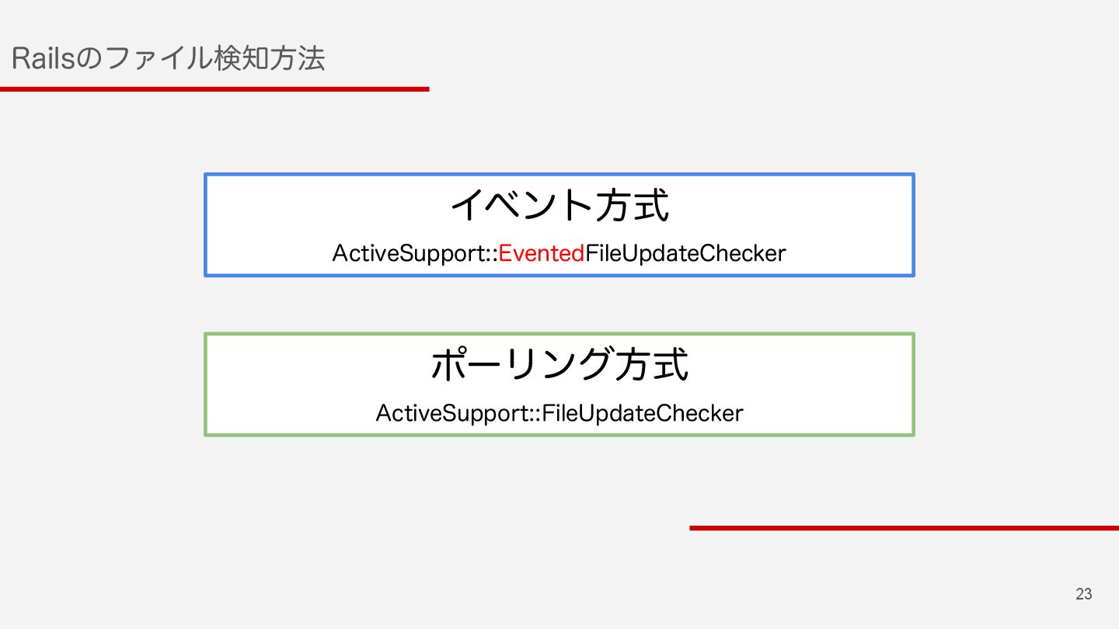
Task: Click the "方式" characters in ポーリング方式
Action: coord(652,365)
